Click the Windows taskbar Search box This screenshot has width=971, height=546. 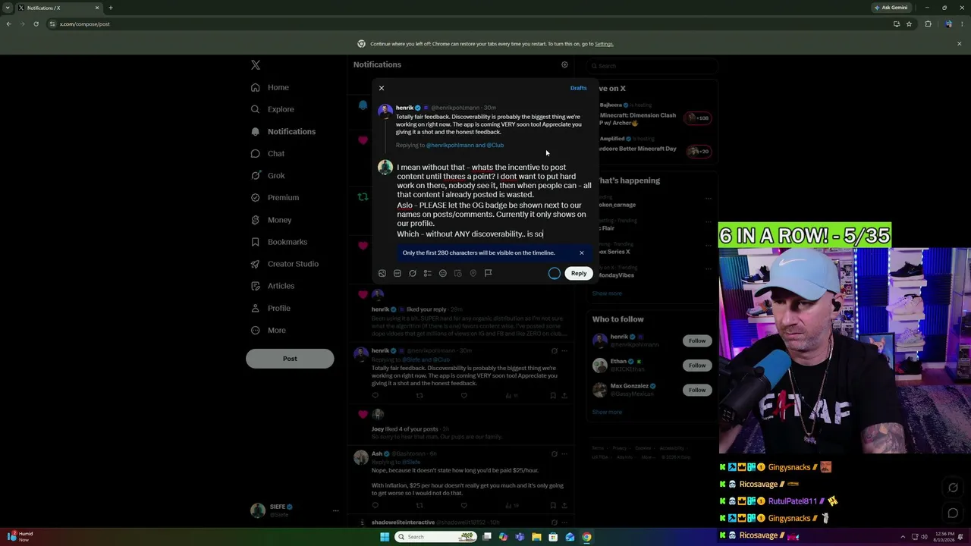(x=436, y=537)
